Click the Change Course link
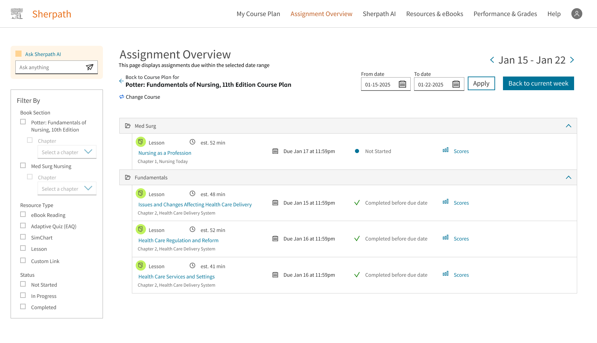The height and width of the screenshot is (343, 597). pos(143,97)
